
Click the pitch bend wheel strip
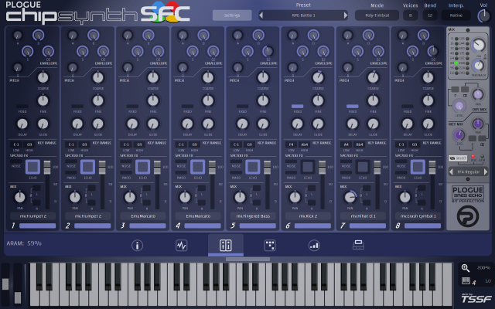(x=5, y=285)
